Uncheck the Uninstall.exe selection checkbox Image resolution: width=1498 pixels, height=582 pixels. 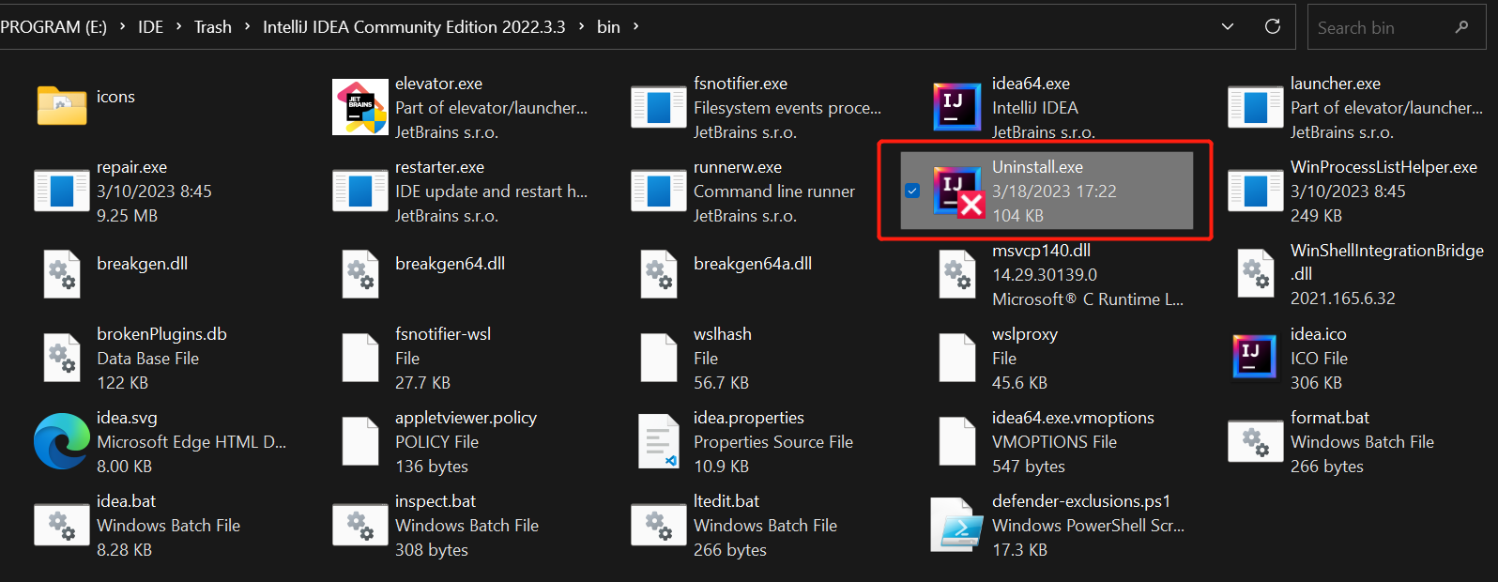point(912,191)
